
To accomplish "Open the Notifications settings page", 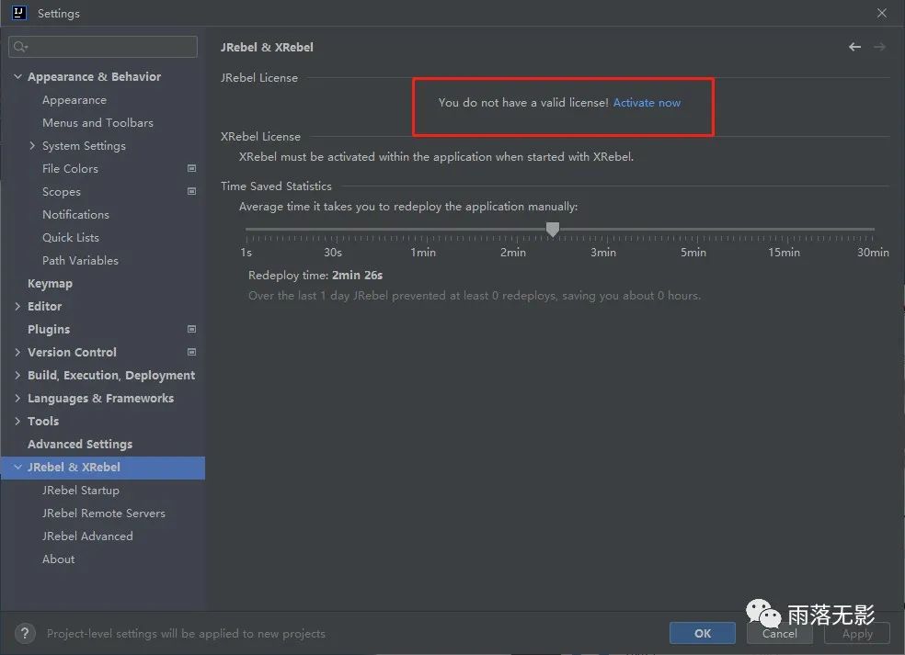I will click(x=75, y=214).
